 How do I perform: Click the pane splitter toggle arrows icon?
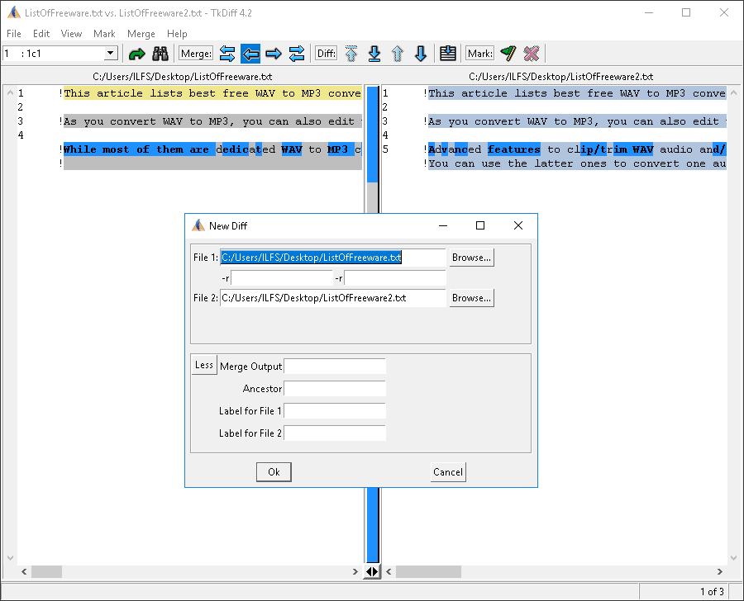[372, 571]
